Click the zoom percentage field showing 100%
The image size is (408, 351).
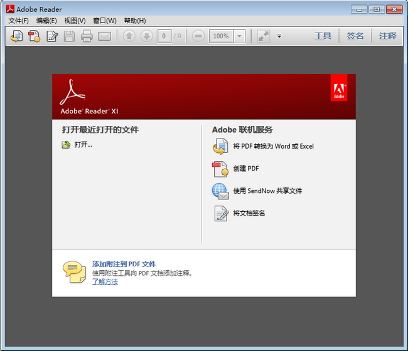221,36
